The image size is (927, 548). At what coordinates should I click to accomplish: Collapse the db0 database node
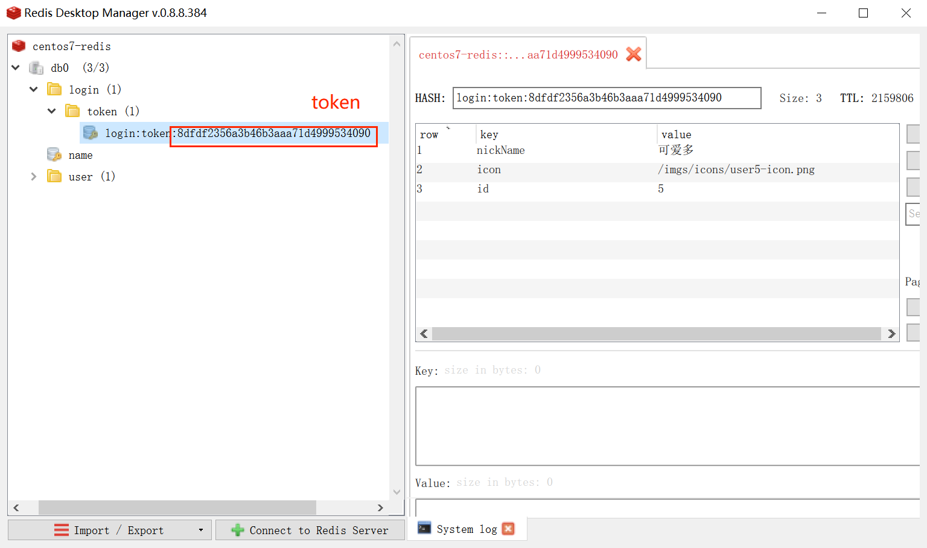tap(16, 68)
